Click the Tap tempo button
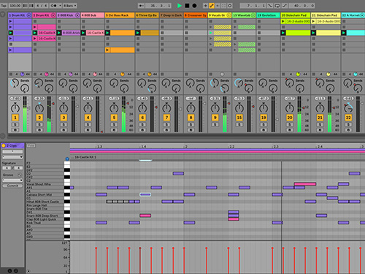The width and height of the screenshot is (365, 274). 4,5
